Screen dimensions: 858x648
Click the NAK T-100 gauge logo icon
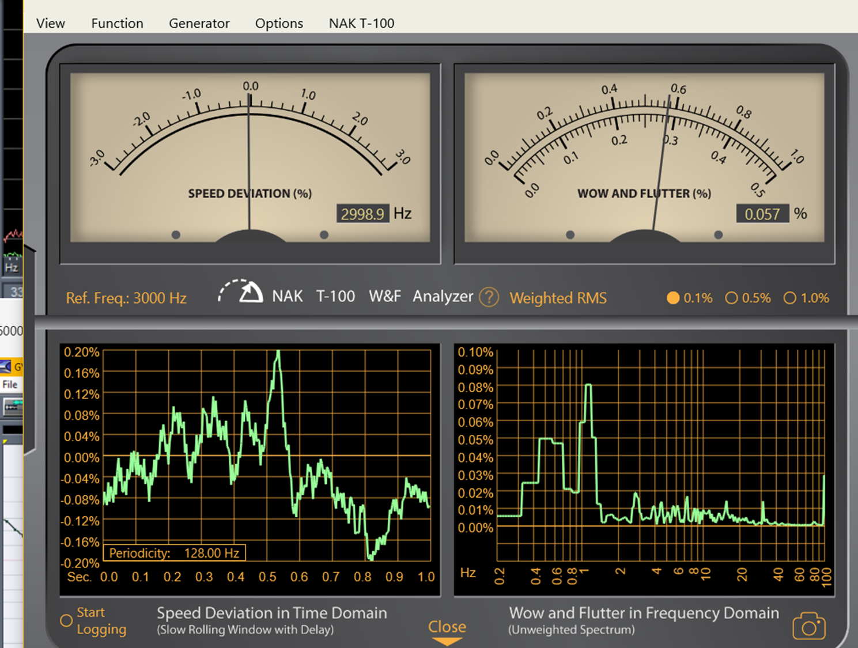click(x=240, y=291)
